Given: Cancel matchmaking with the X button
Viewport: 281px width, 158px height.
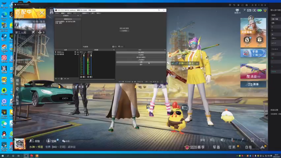Looking at the screenshot, I should coord(42,13).
